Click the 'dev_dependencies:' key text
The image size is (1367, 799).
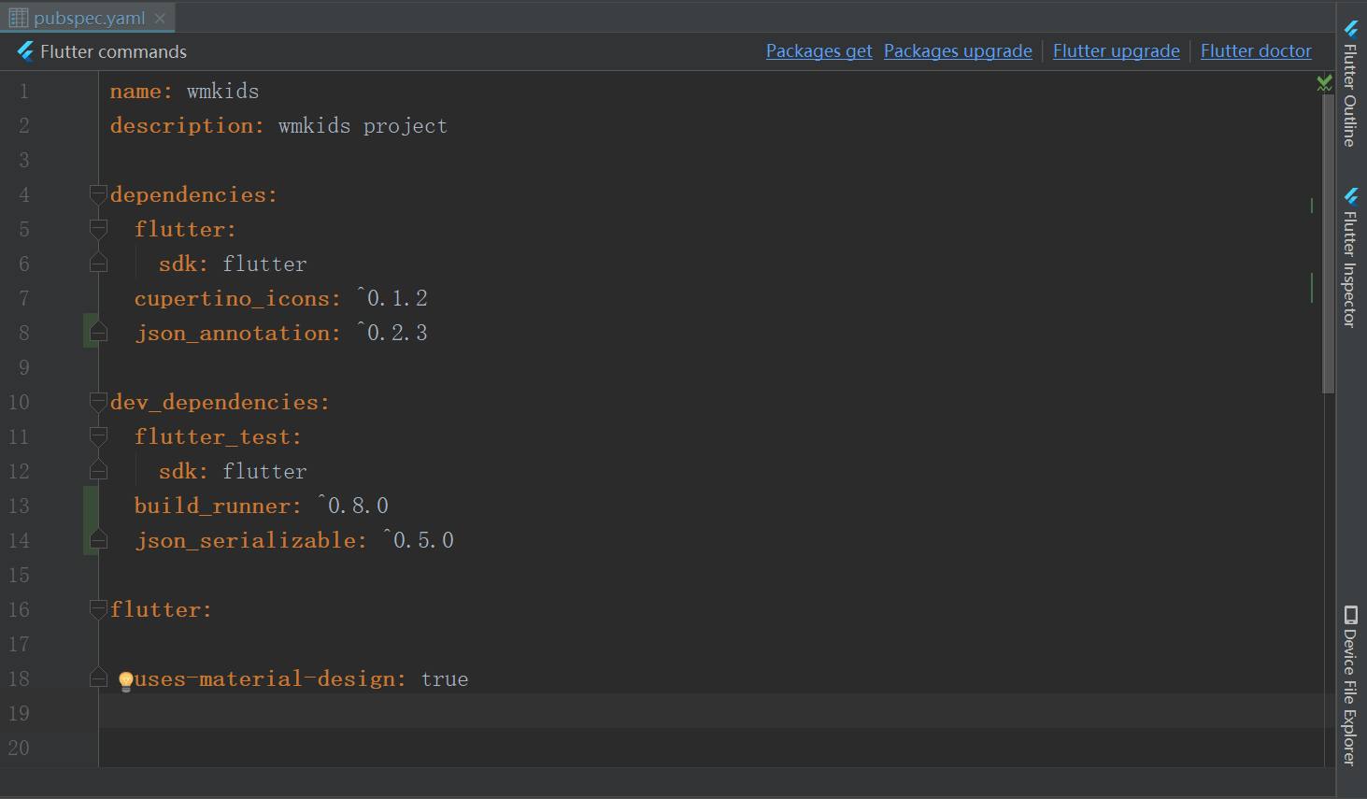click(x=220, y=402)
